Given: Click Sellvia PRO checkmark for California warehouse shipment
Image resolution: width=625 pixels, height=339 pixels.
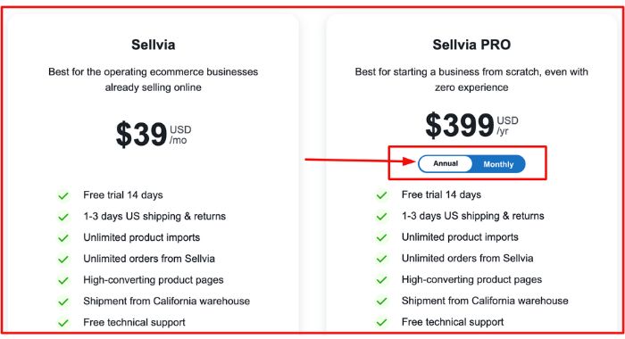Looking at the screenshot, I should coord(381,302).
